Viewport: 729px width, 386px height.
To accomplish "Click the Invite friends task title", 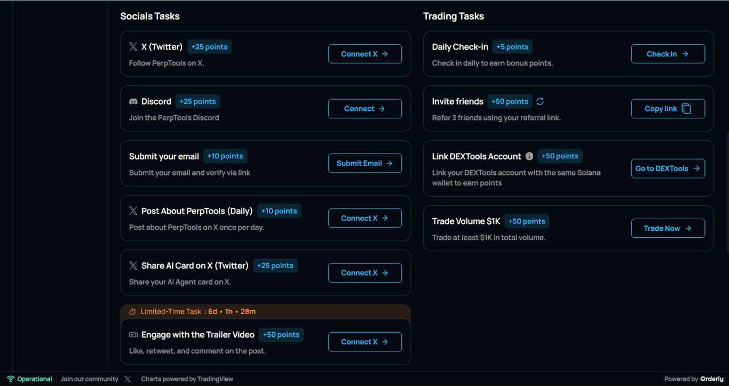I will coord(458,101).
